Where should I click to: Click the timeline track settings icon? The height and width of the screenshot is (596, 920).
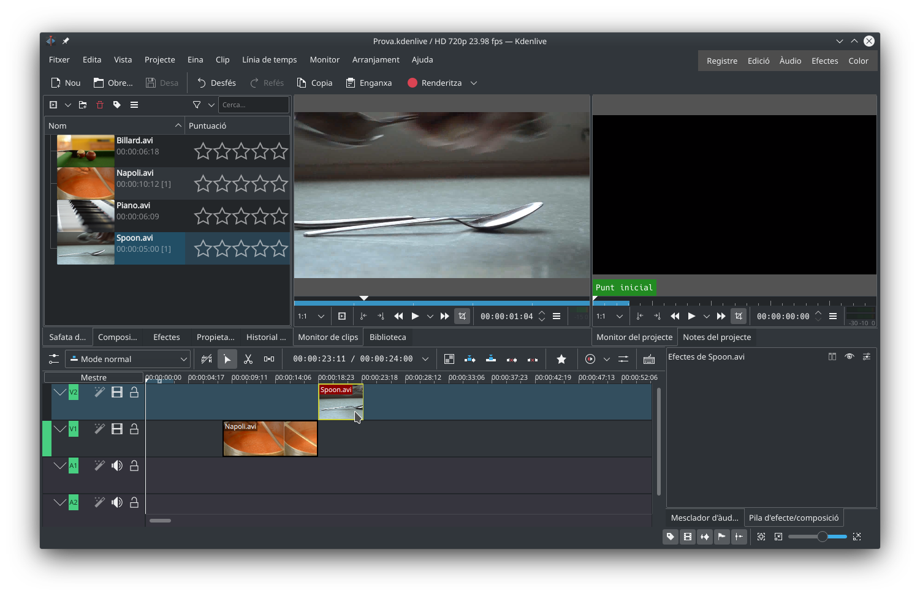(x=54, y=359)
